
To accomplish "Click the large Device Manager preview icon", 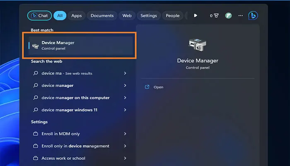I will click(197, 44).
